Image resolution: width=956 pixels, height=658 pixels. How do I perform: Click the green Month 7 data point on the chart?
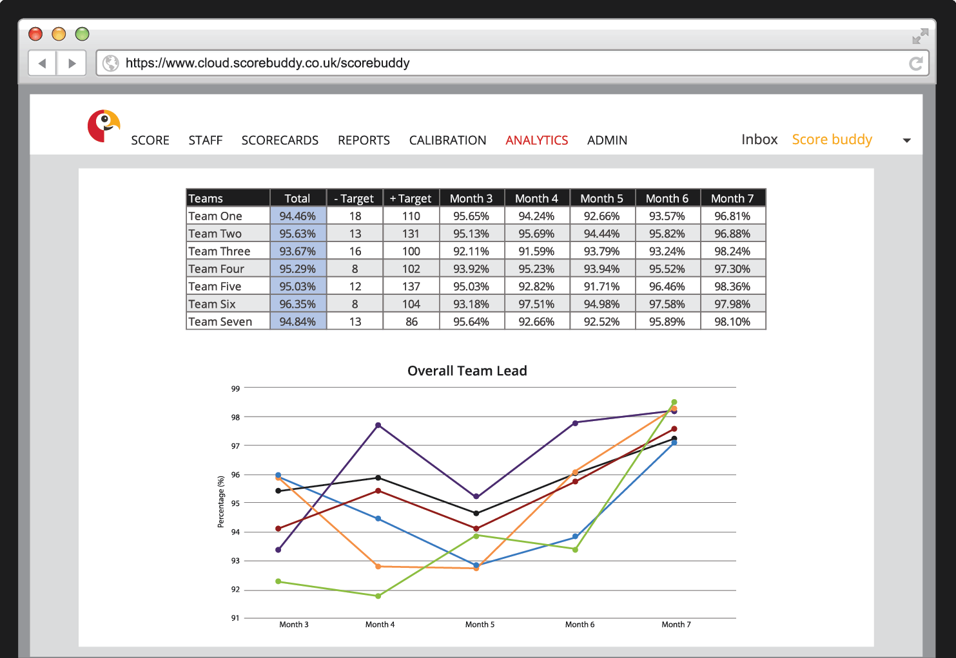click(x=674, y=402)
